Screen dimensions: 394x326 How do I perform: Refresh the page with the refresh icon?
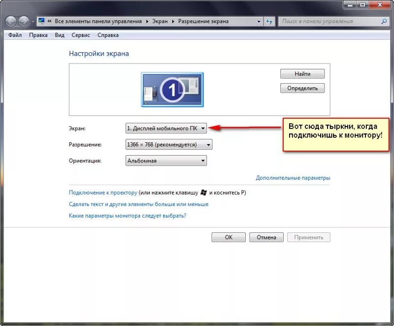pyautogui.click(x=269, y=22)
